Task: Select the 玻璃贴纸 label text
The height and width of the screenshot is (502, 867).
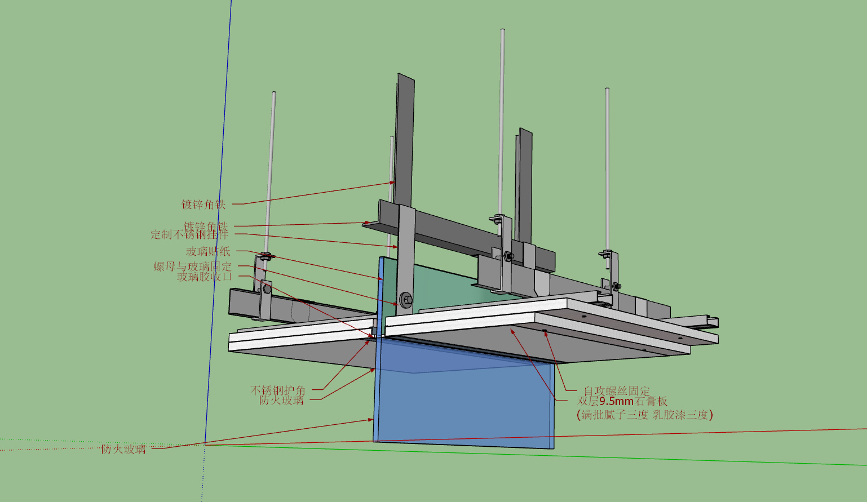Action: coord(208,251)
